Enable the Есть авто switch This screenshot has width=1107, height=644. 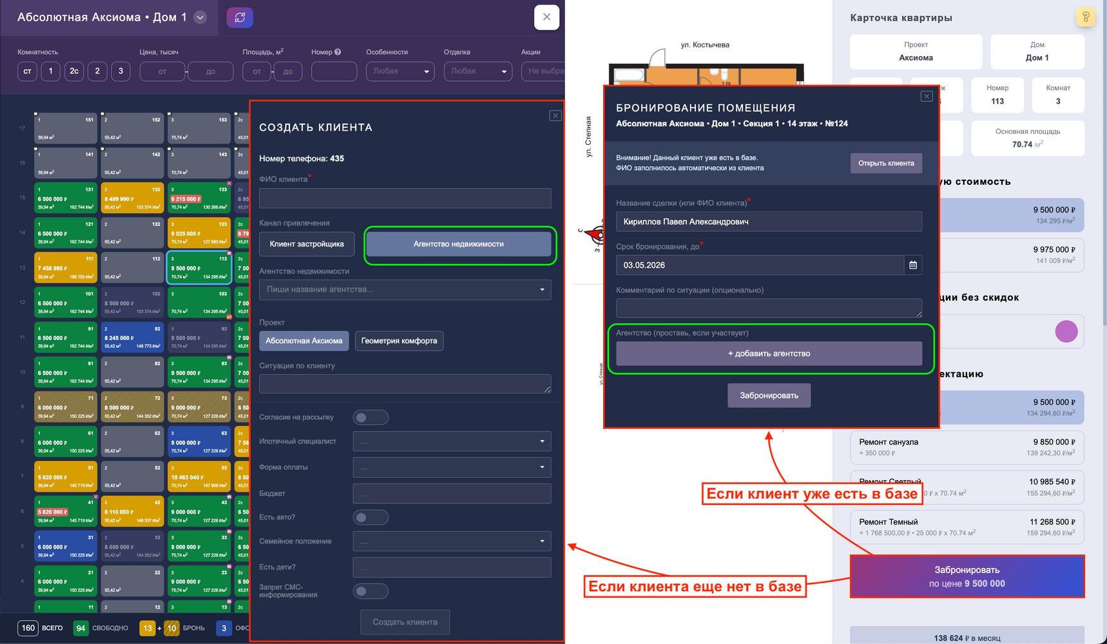[371, 517]
